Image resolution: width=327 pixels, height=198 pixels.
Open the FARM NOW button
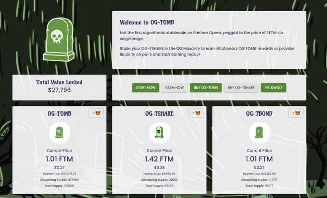(x=175, y=88)
